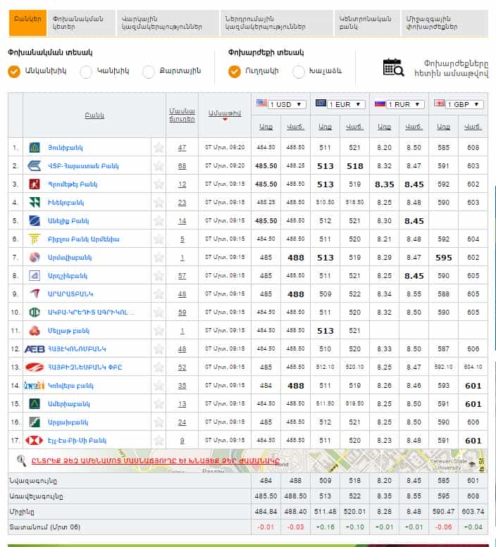496x547 pixels.
Task: Open the Արարատբանկ bank name link
Action: click(x=70, y=294)
